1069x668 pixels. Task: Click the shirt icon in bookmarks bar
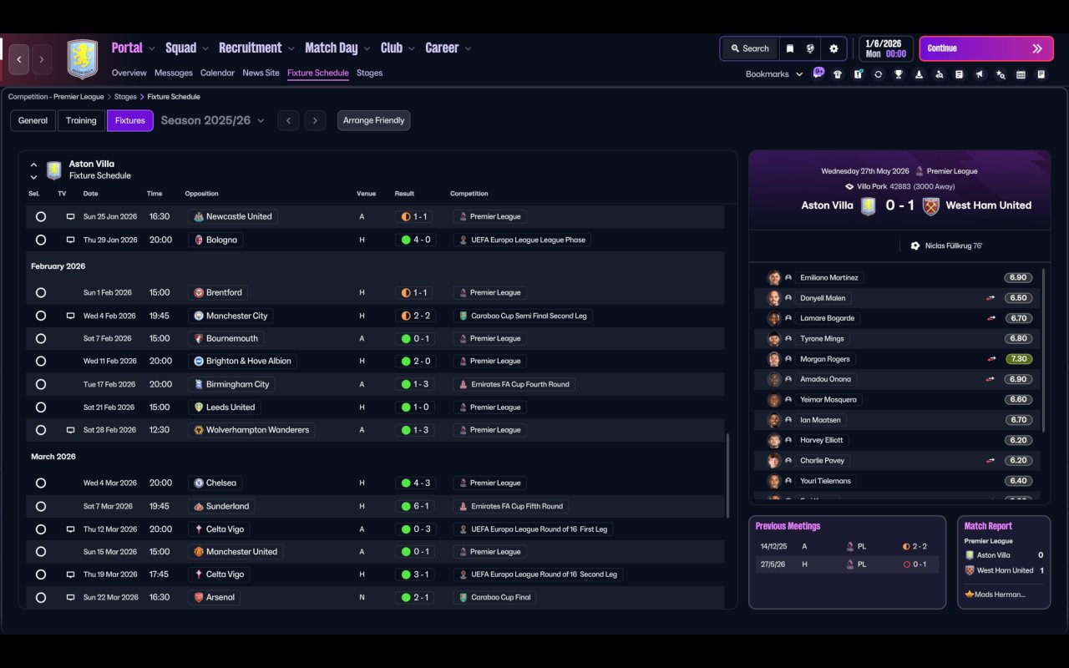click(838, 74)
